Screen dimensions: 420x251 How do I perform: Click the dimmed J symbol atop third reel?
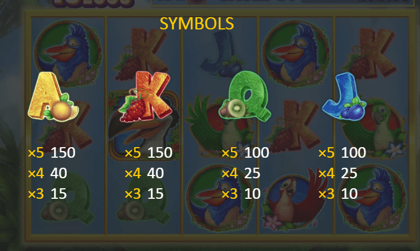221,53
